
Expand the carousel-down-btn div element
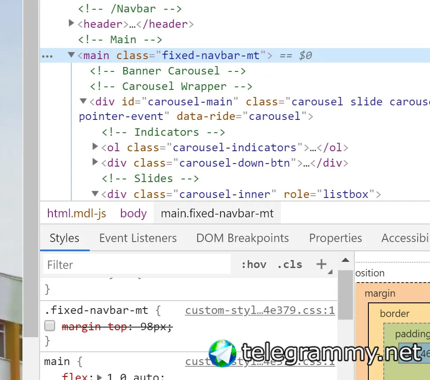[x=95, y=162]
